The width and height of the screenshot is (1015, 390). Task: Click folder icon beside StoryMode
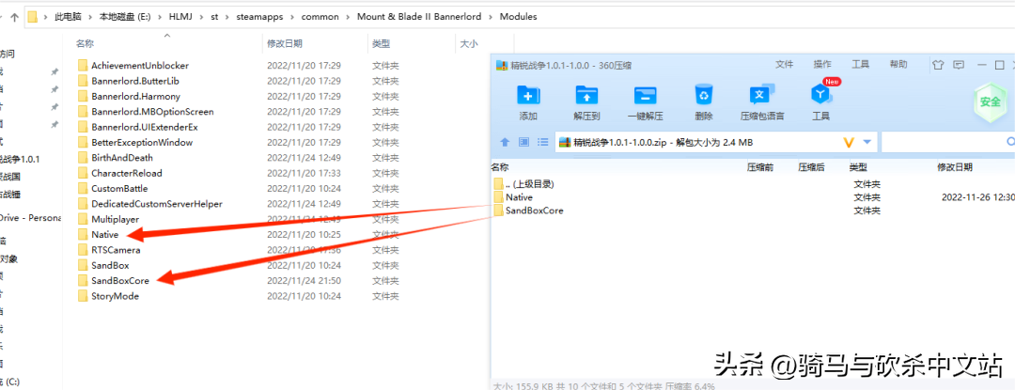82,296
